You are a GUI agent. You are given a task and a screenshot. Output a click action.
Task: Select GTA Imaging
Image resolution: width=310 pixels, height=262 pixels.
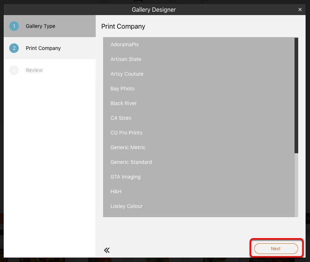(199, 177)
